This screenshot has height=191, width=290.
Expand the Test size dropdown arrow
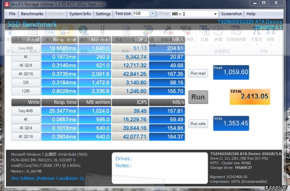(152, 14)
